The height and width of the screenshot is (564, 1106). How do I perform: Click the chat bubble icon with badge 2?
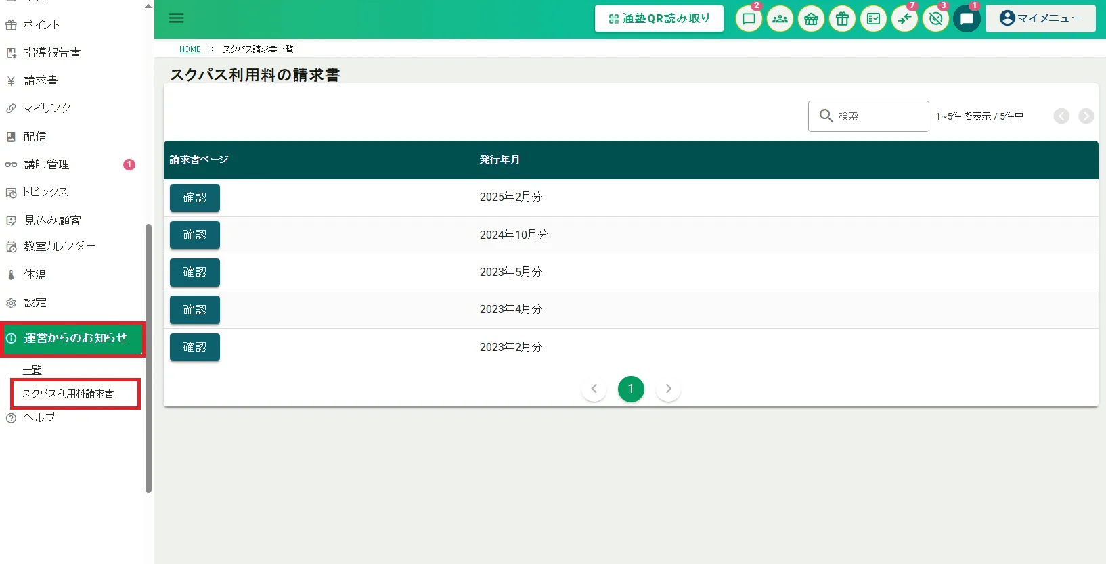click(749, 19)
